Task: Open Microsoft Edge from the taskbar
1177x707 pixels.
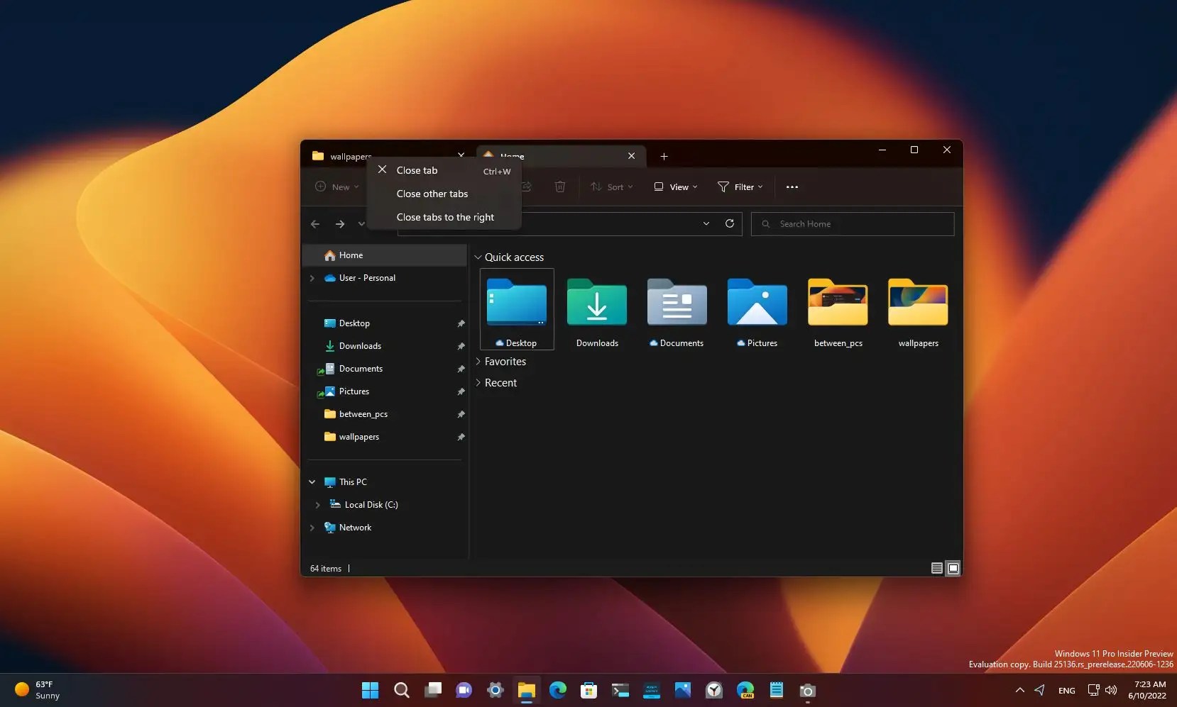Action: [x=558, y=689]
